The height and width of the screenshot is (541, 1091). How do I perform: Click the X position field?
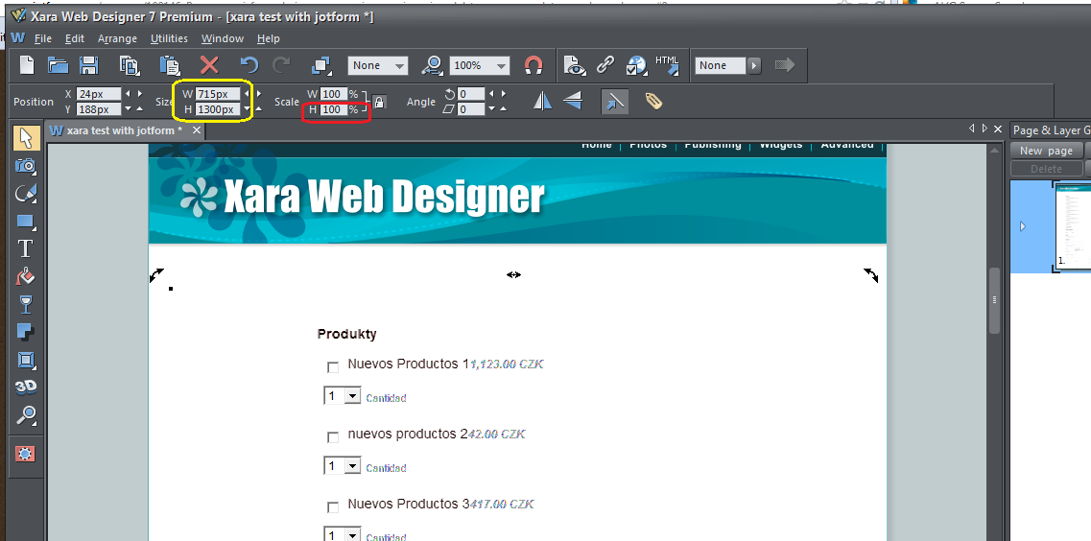point(99,94)
